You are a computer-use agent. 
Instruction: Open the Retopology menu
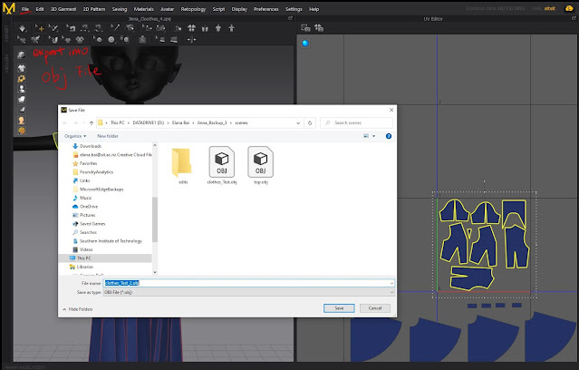[193, 9]
